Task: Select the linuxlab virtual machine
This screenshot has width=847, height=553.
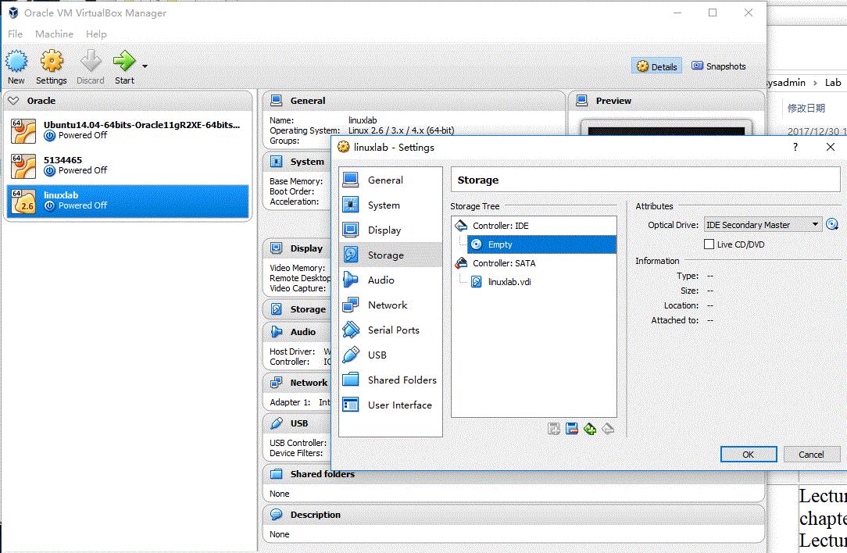Action: (x=128, y=201)
